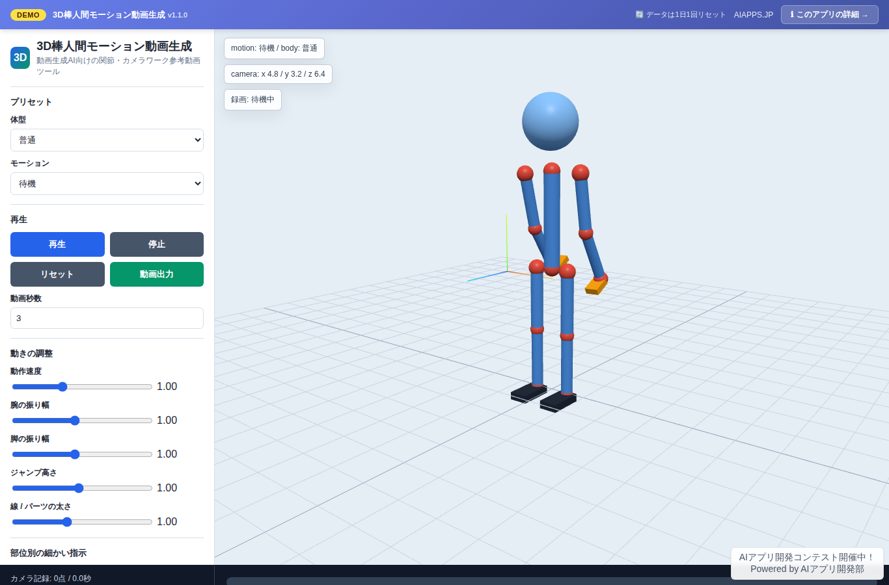Open the モーション motion dropdown
The width and height of the screenshot is (889, 585).
tap(107, 183)
